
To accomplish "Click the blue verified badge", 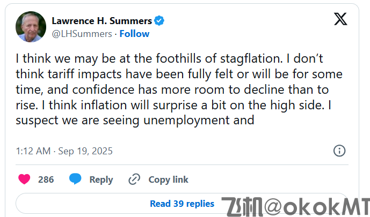I will pos(159,21).
